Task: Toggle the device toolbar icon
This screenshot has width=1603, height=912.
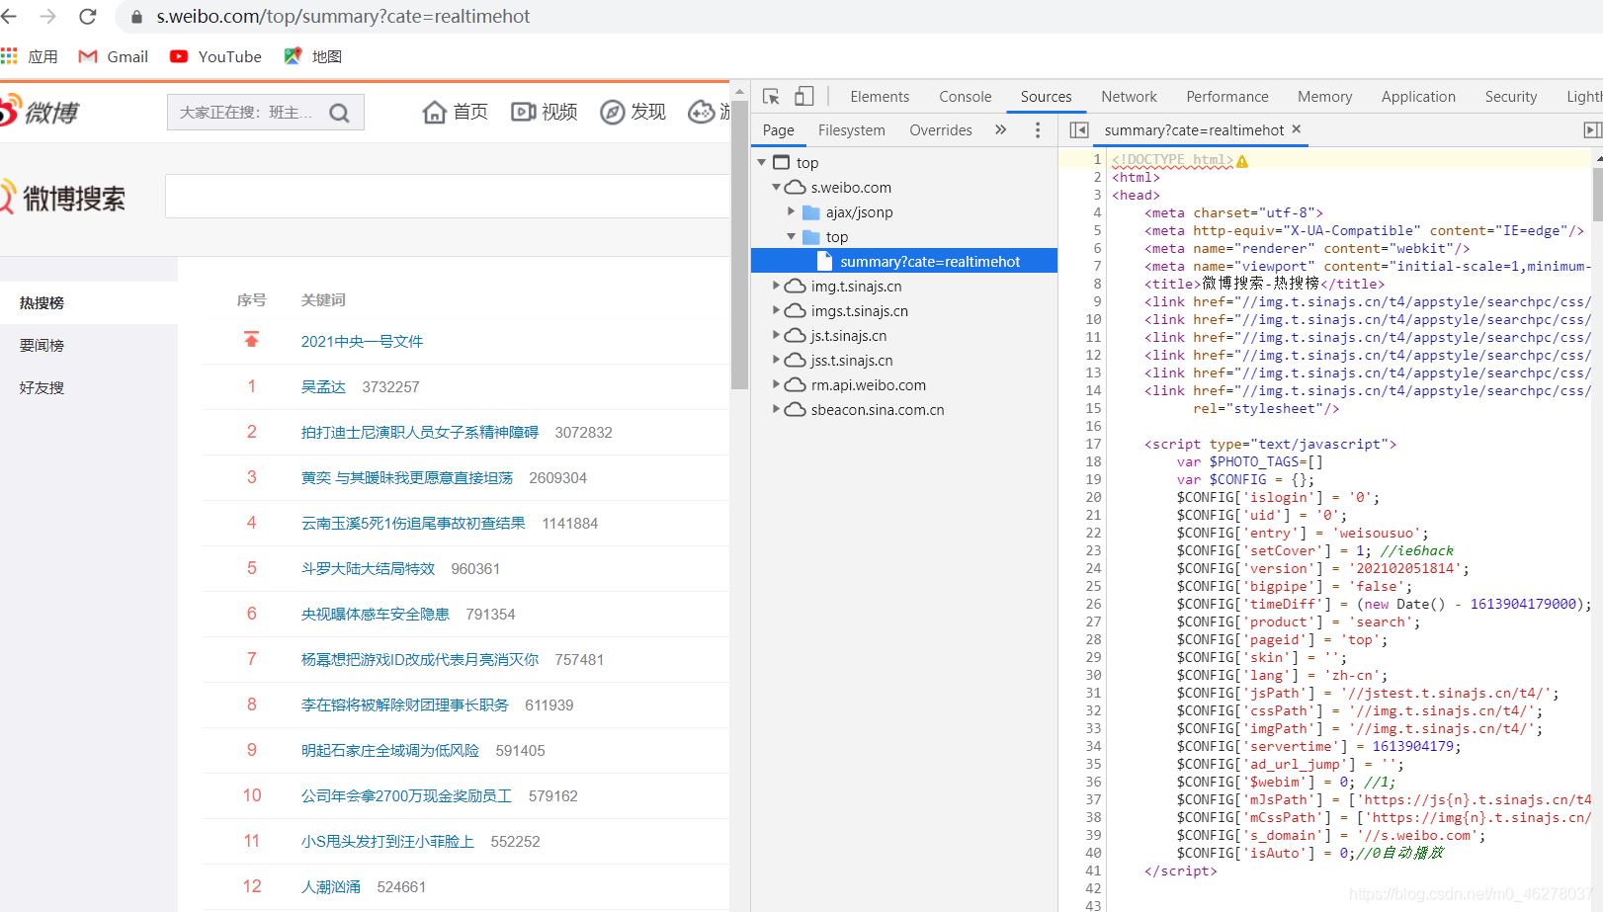Action: click(804, 96)
